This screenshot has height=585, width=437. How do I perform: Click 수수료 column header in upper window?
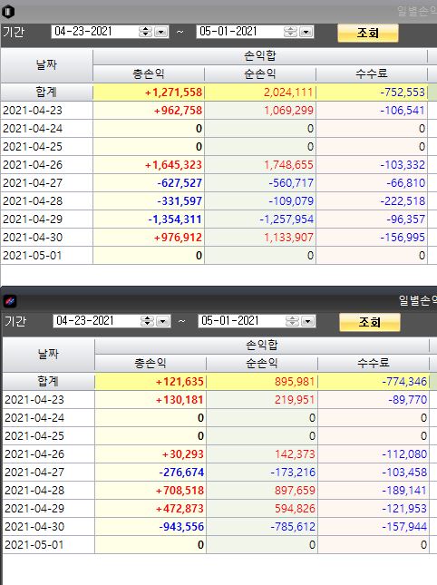(x=372, y=73)
